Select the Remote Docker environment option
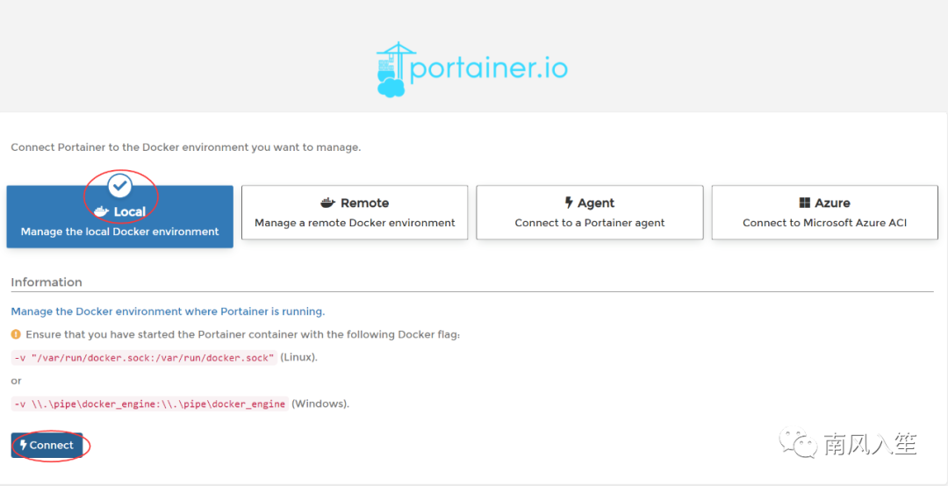Image resolution: width=948 pixels, height=486 pixels. (355, 212)
